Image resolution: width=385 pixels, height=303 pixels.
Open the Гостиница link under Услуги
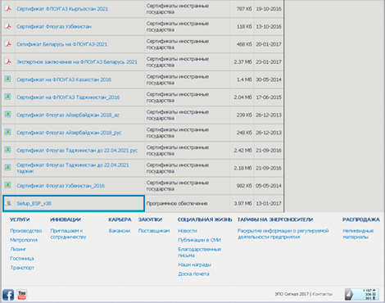pyautogui.click(x=22, y=259)
